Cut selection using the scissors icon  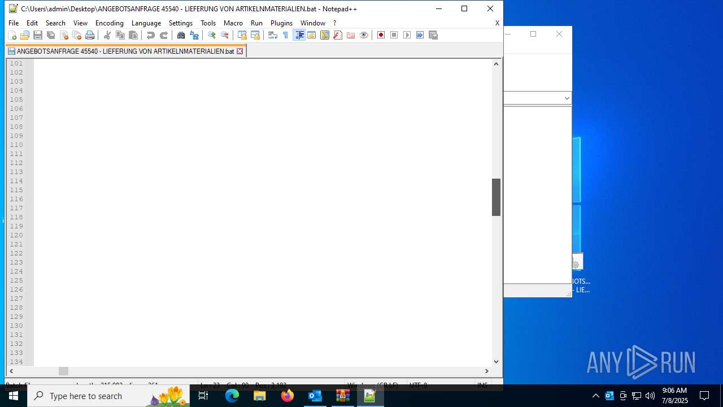[x=107, y=35]
